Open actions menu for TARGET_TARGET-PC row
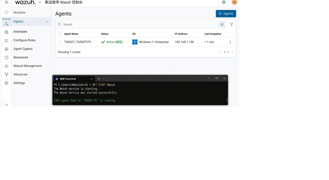Image resolution: width=329 pixels, height=180 pixels. point(230,42)
